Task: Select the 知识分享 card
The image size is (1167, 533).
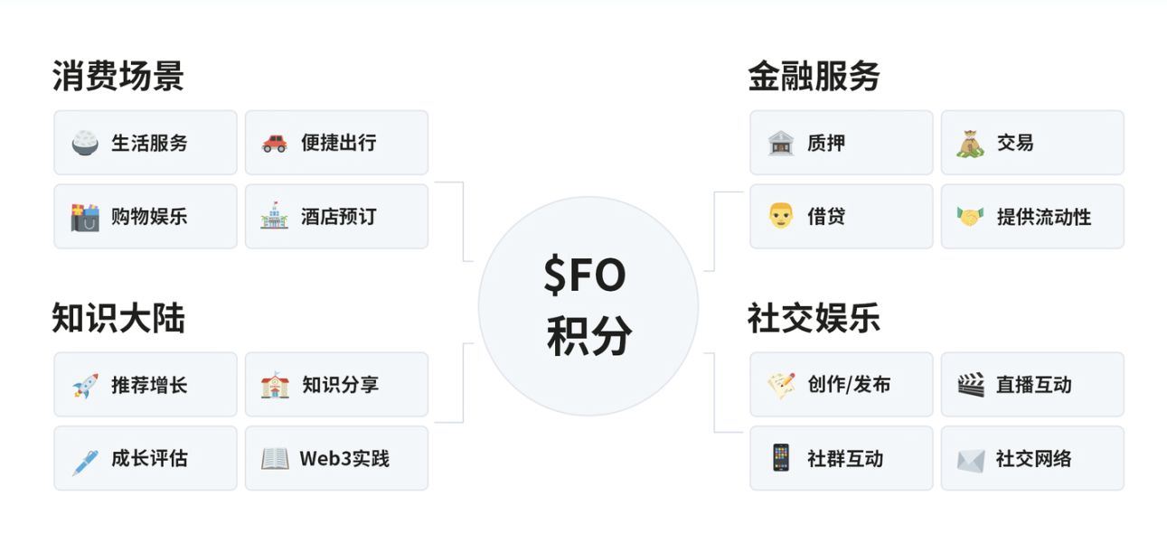Action: (x=336, y=385)
